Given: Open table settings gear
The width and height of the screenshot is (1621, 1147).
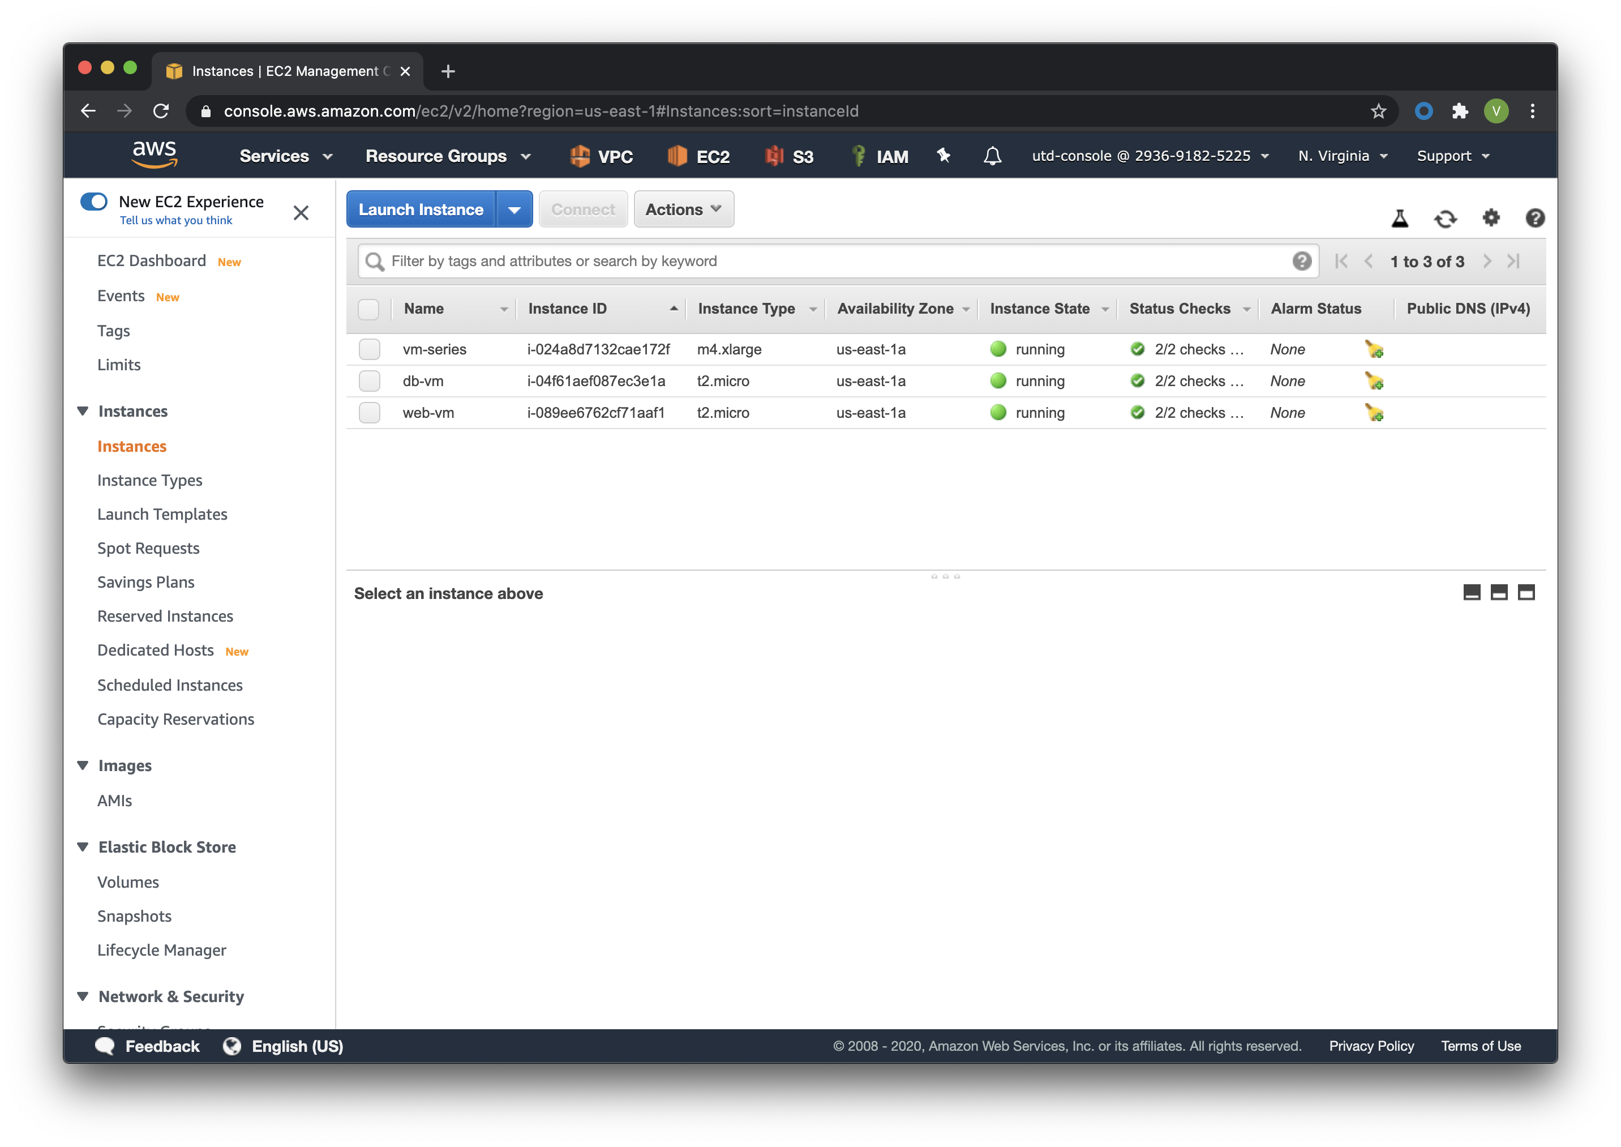Looking at the screenshot, I should [1490, 217].
